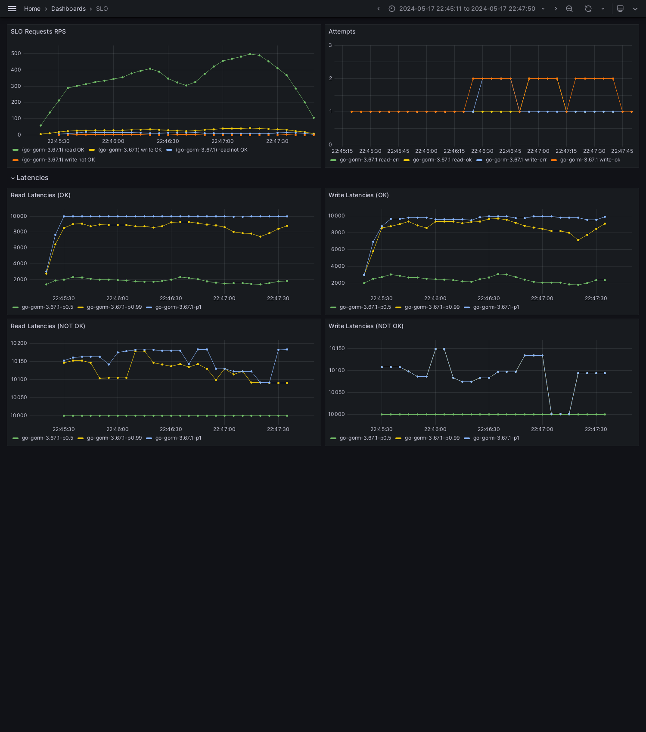
Task: Shift time range forward with right arrow
Action: (556, 9)
